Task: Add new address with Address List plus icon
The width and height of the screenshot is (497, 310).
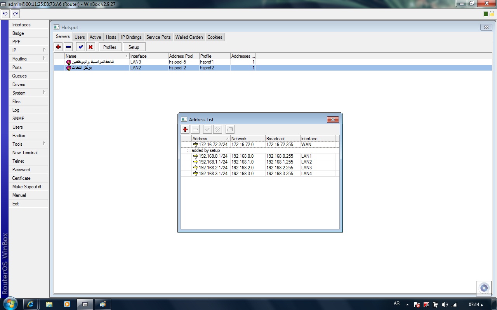Action: click(x=185, y=129)
